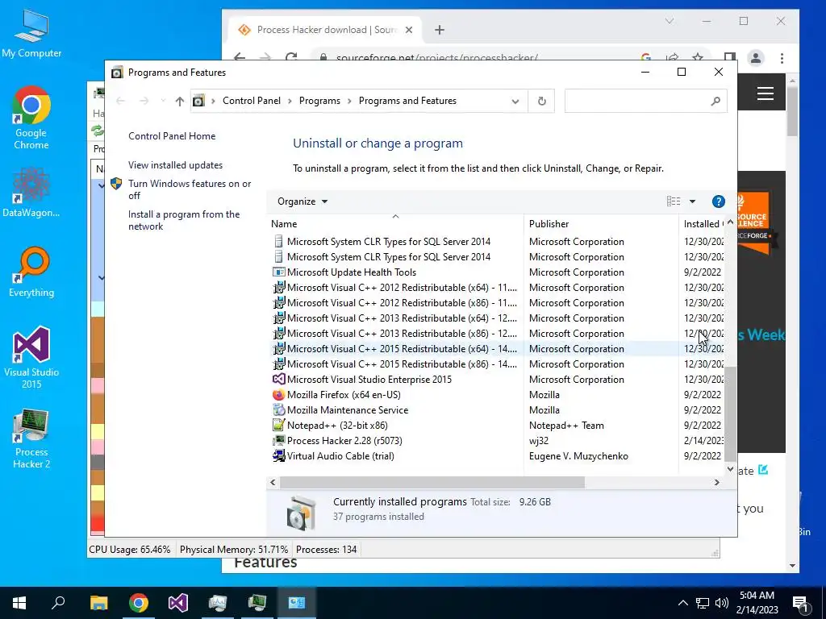Click Control Panel in breadcrumb path
The image size is (826, 619).
(x=252, y=101)
